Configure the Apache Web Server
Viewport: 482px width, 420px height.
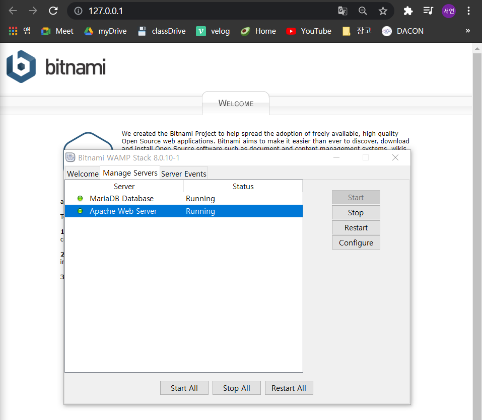click(356, 242)
